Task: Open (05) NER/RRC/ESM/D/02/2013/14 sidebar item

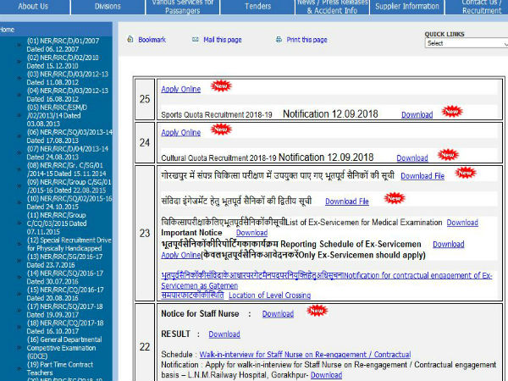Action: [57, 116]
